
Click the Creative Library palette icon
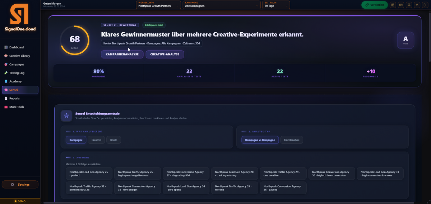pyautogui.click(x=6, y=56)
